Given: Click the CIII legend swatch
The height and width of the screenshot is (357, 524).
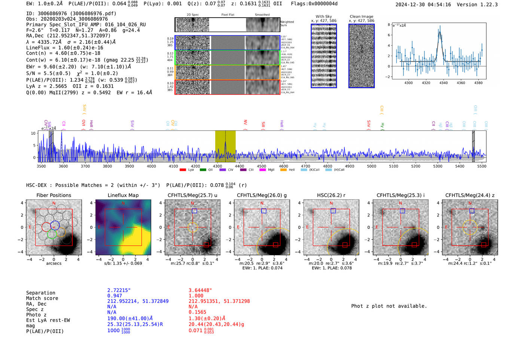Looking at the screenshot, I should 243,170.
